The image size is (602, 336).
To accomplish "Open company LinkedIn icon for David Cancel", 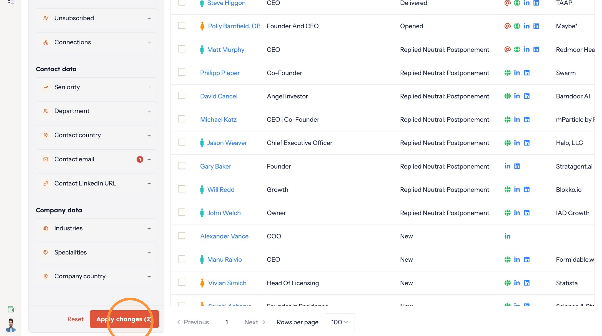I will pyautogui.click(x=526, y=96).
